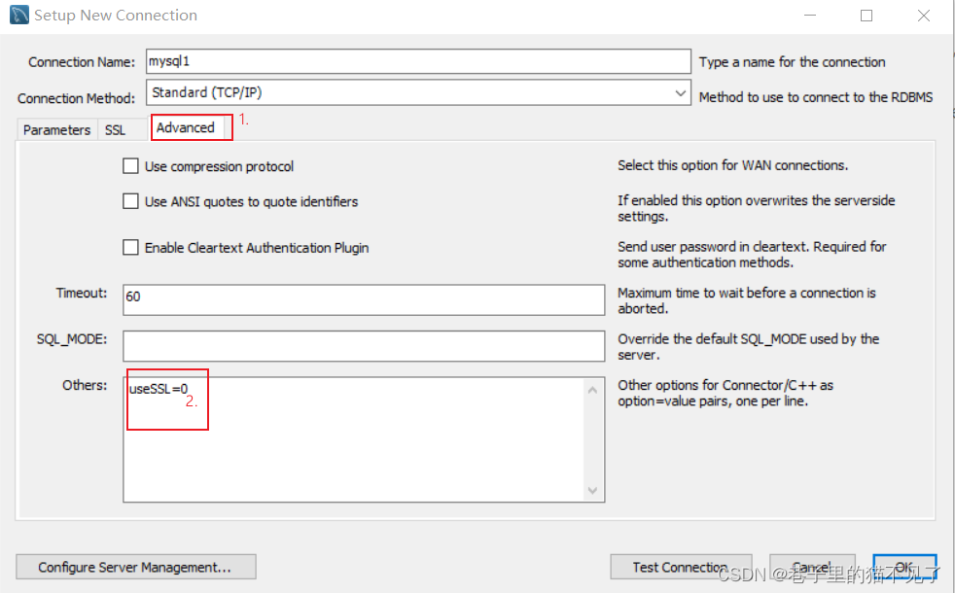Confirm with the OK button
The height and width of the screenshot is (593, 955).
(x=904, y=567)
